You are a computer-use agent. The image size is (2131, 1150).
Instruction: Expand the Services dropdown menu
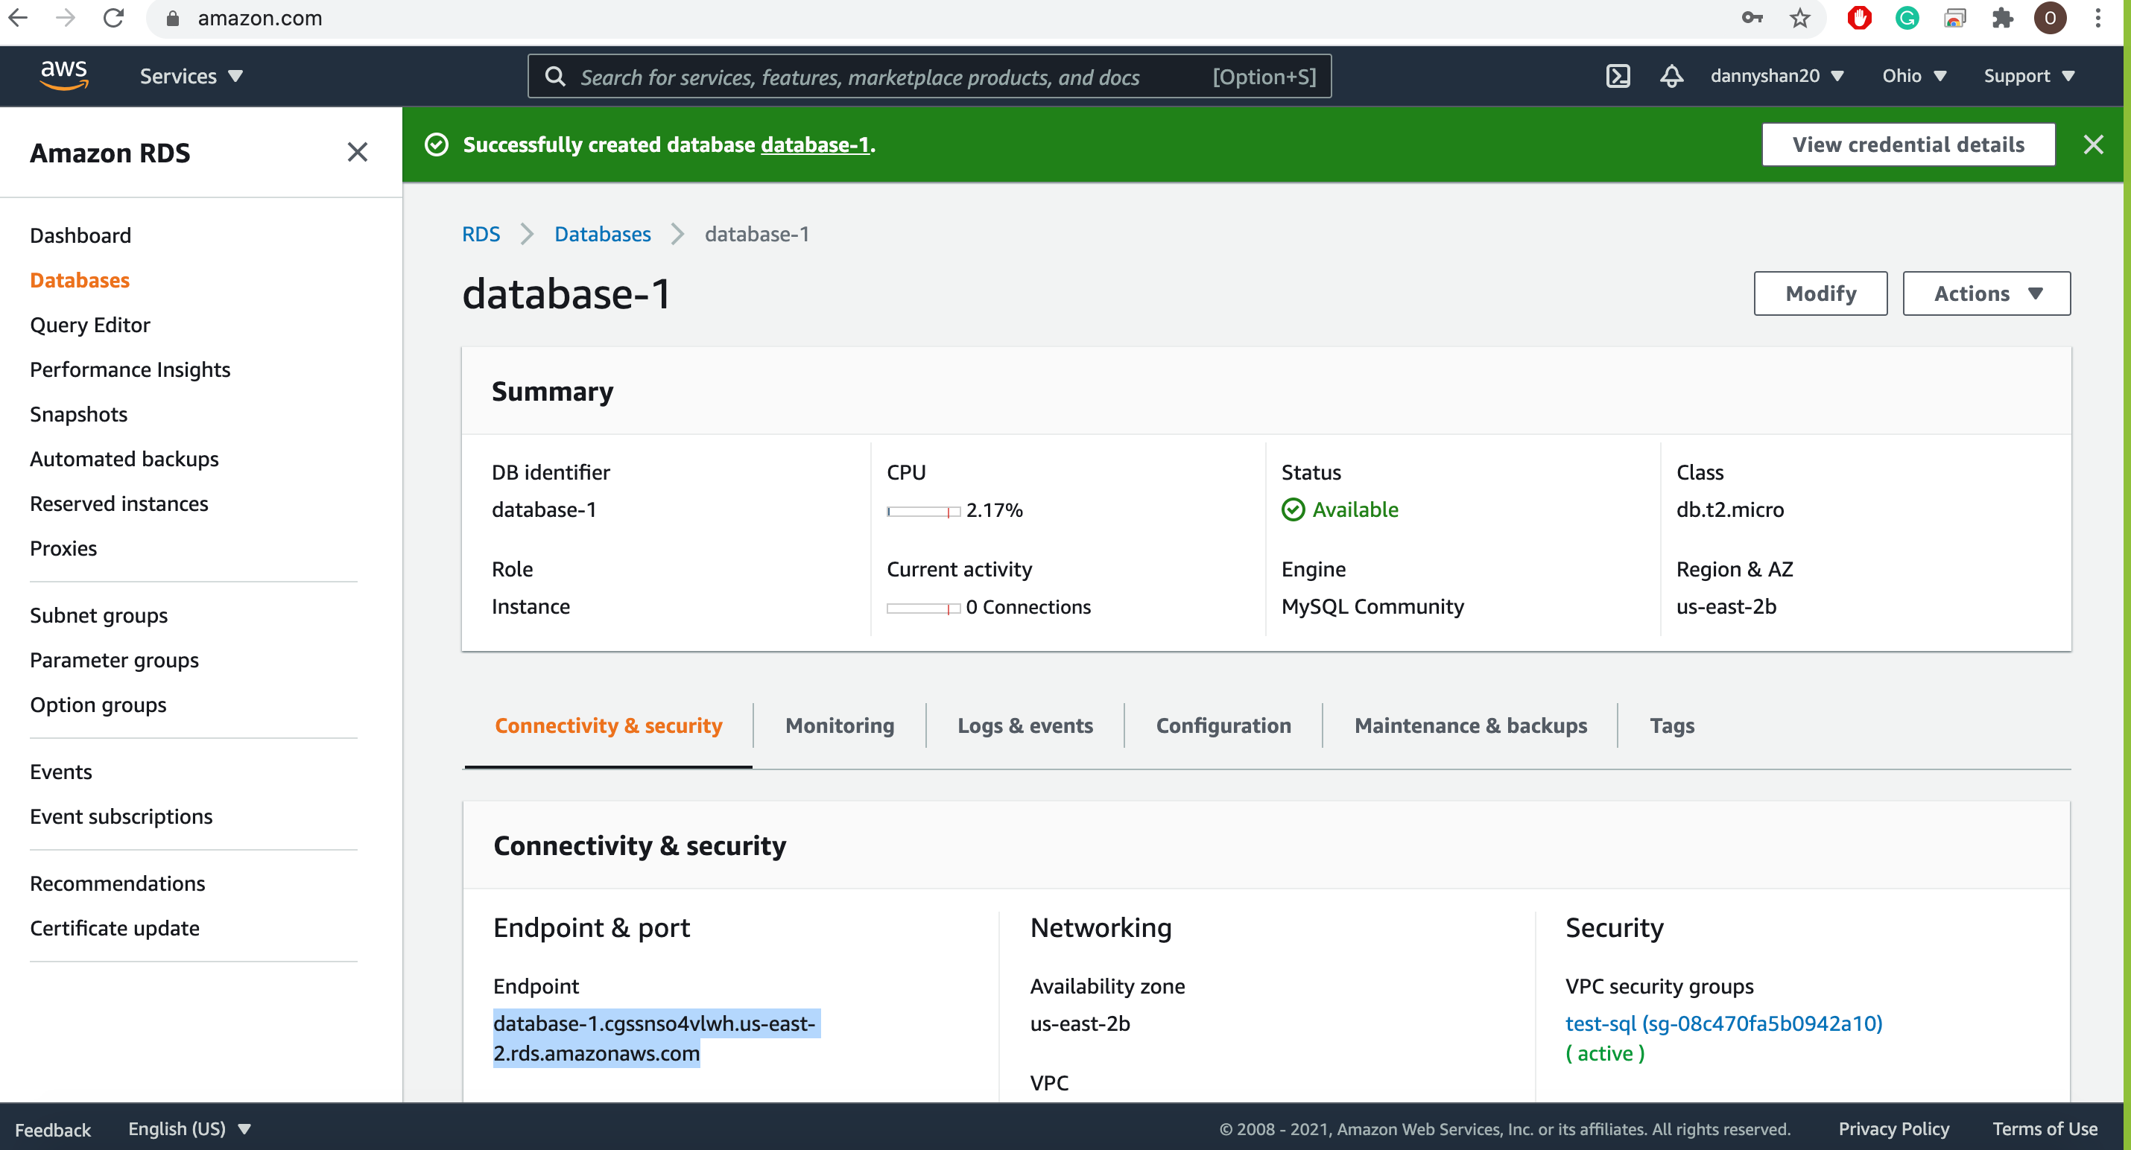[190, 76]
